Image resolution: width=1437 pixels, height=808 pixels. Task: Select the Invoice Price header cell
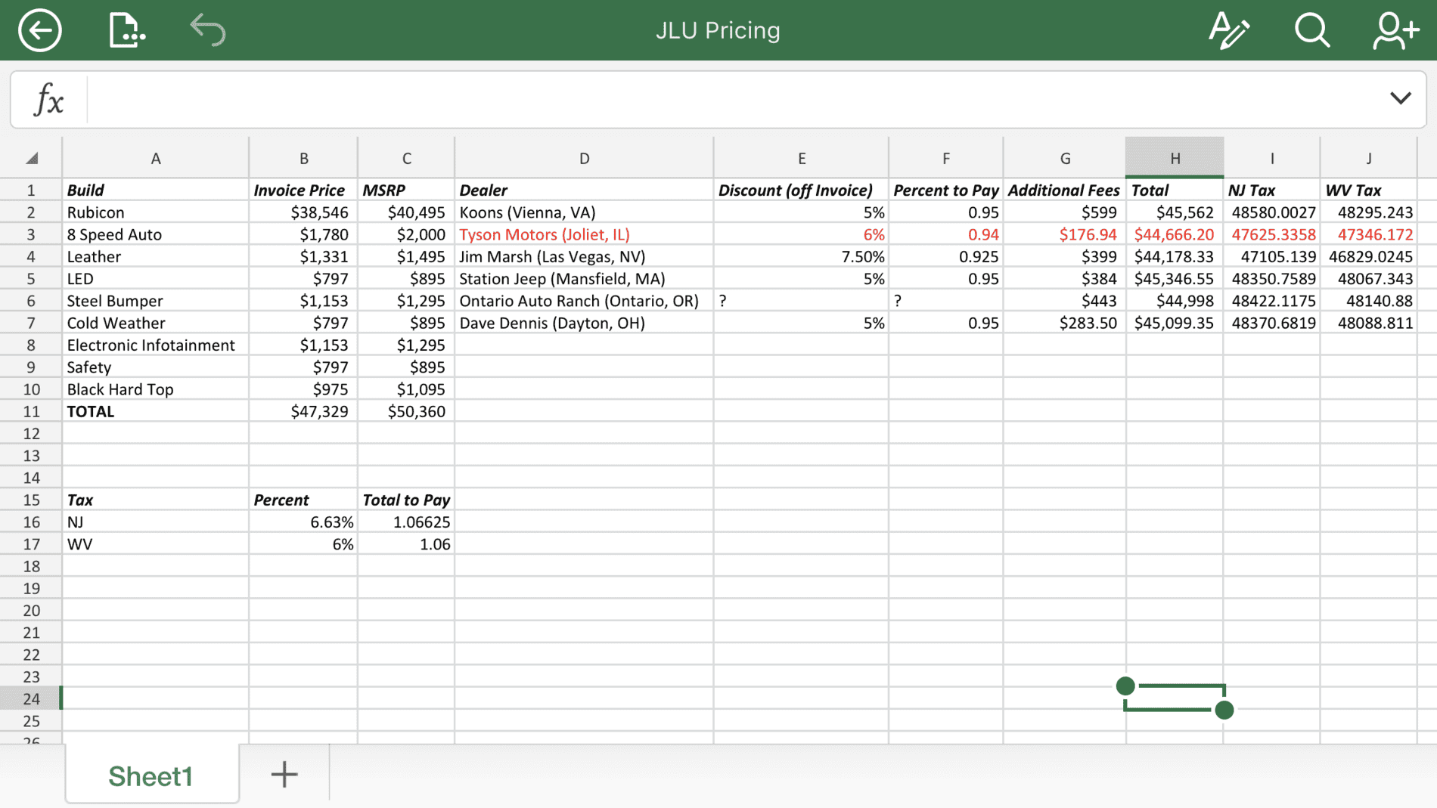[x=303, y=190]
